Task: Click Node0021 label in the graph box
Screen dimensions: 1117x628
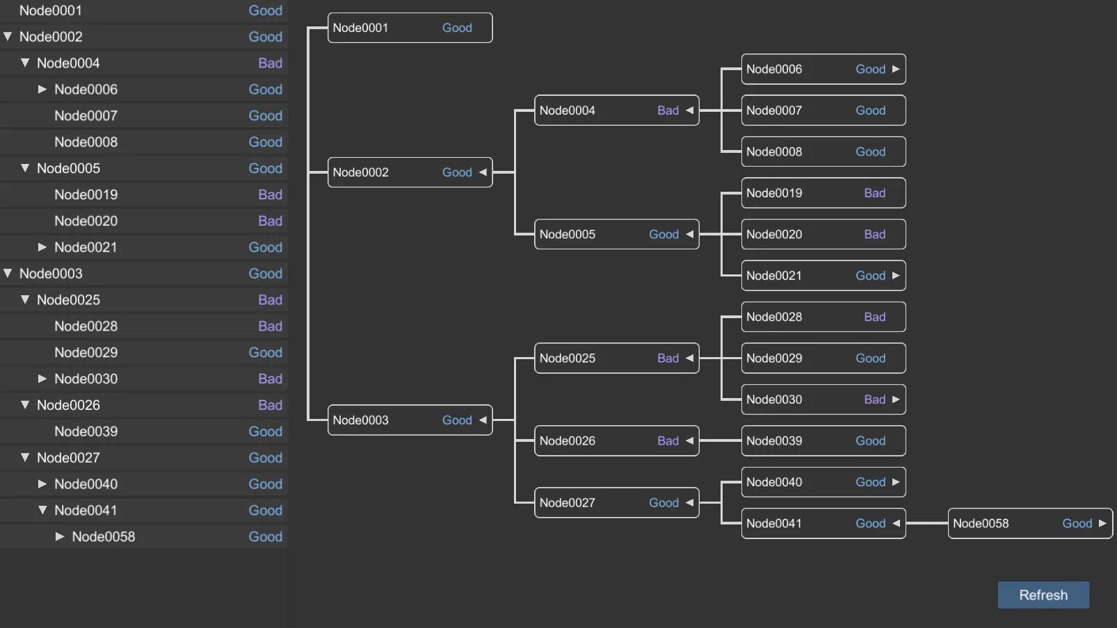Action: coord(774,276)
